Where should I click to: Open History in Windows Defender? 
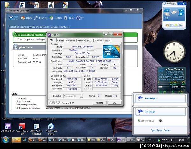51,18
